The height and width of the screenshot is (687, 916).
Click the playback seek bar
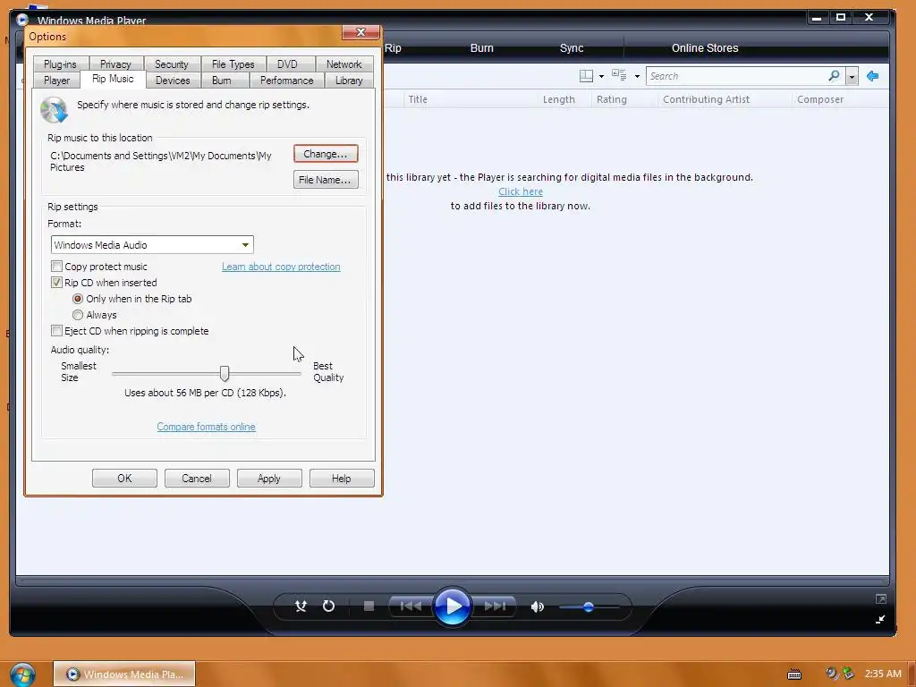click(x=452, y=581)
